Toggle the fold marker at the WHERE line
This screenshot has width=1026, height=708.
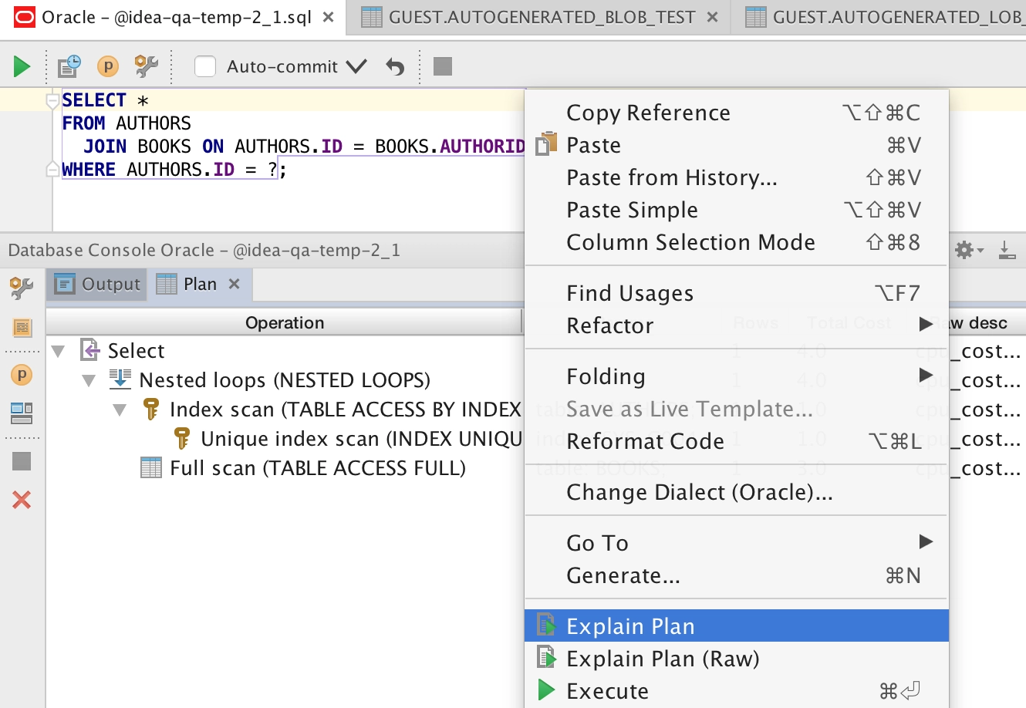[x=52, y=169]
